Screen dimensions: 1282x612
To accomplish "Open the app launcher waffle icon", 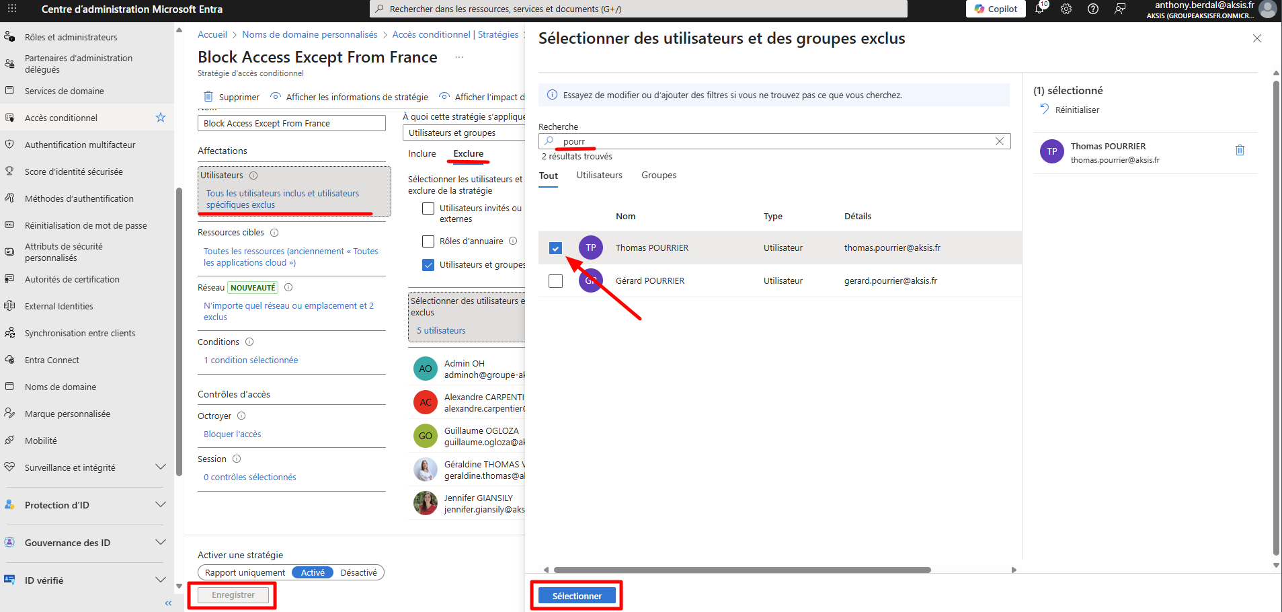I will pyautogui.click(x=12, y=9).
